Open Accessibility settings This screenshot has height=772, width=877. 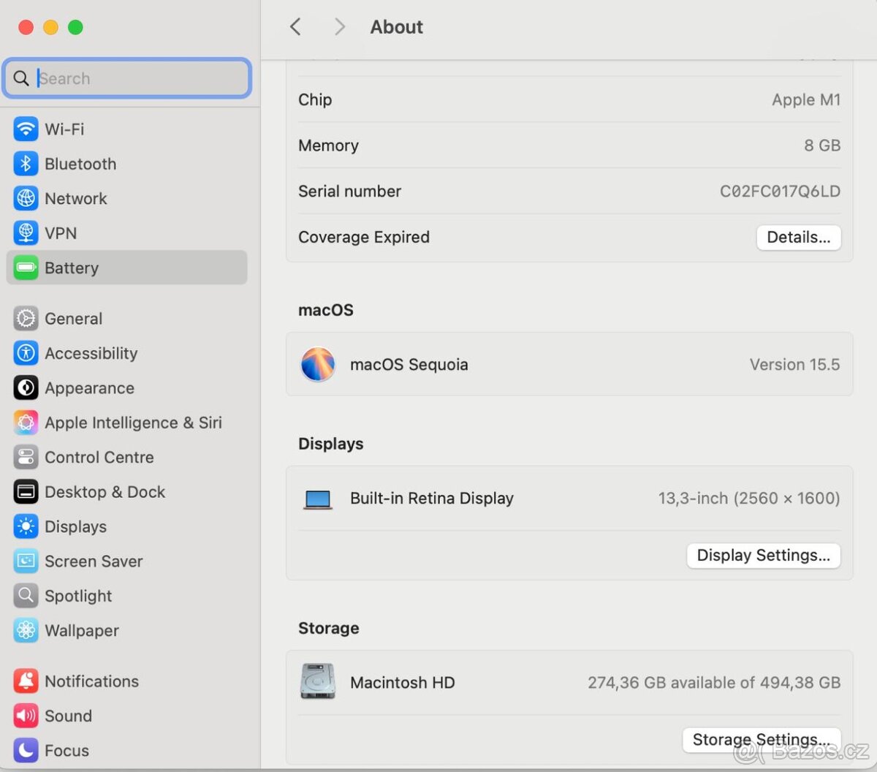coord(91,353)
